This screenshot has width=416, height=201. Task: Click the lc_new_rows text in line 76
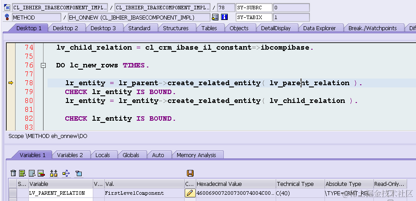(94, 65)
